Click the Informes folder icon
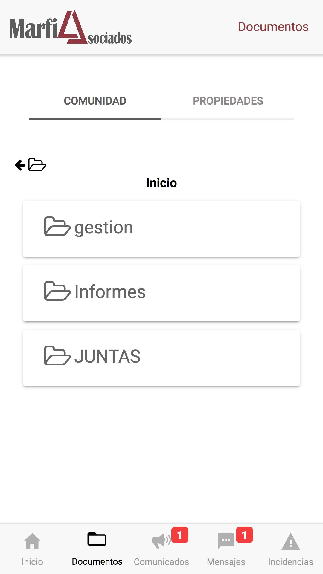This screenshot has height=574, width=323. click(57, 291)
